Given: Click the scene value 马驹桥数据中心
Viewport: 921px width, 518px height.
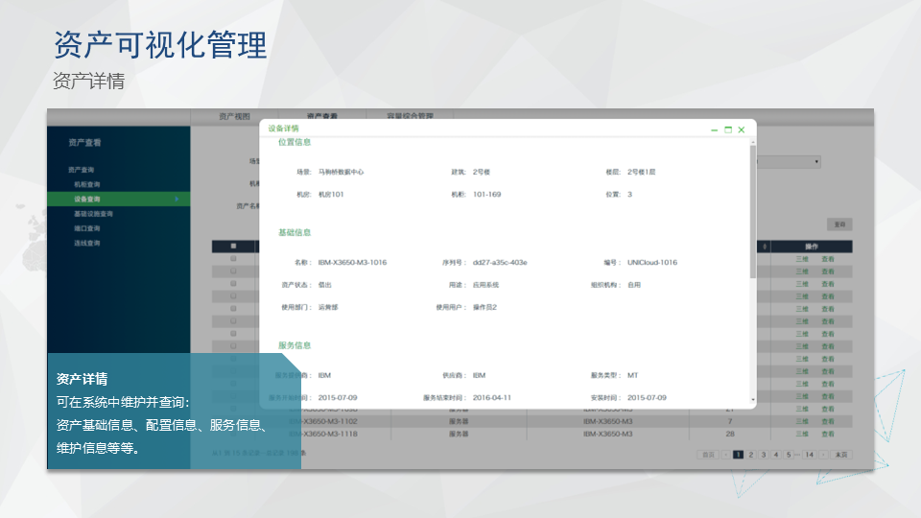Looking at the screenshot, I should (341, 172).
